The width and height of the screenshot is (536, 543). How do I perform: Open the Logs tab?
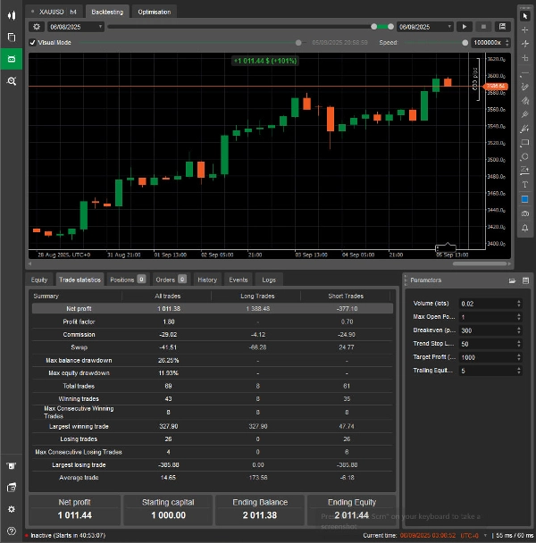[x=269, y=280]
